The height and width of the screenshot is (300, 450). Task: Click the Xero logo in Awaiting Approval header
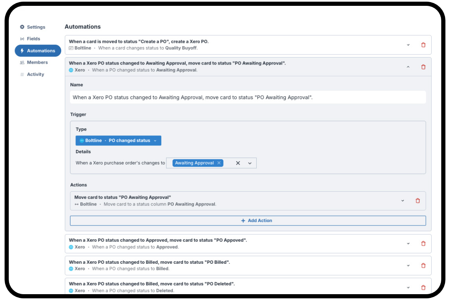71,70
